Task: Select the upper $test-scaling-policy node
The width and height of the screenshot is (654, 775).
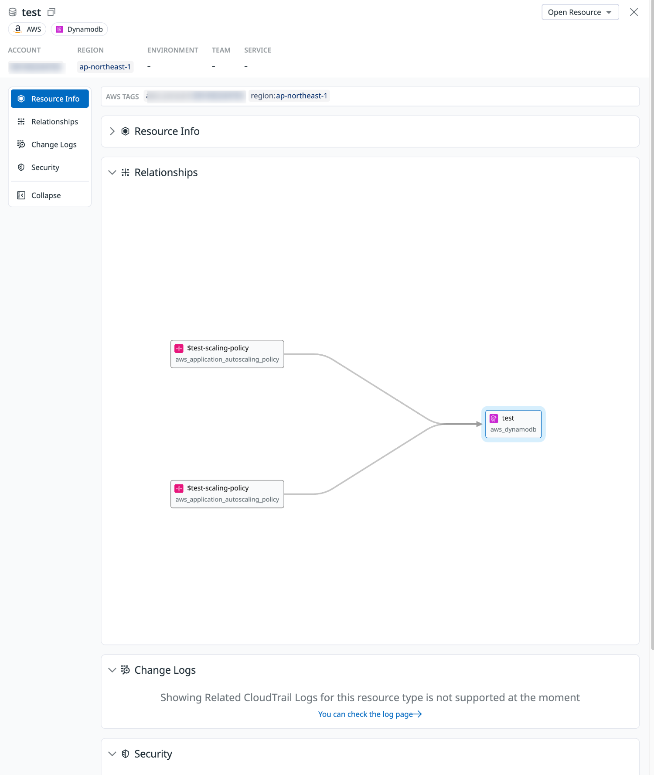Action: [x=227, y=354]
